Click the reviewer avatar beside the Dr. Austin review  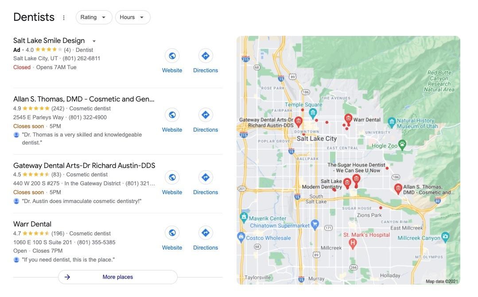pos(16,201)
